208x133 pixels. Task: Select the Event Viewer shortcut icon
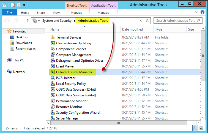point(53,66)
